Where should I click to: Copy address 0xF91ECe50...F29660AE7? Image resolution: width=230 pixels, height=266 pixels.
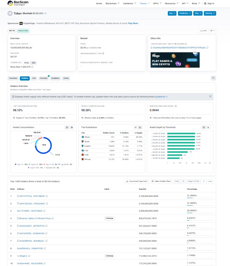[x=47, y=203]
